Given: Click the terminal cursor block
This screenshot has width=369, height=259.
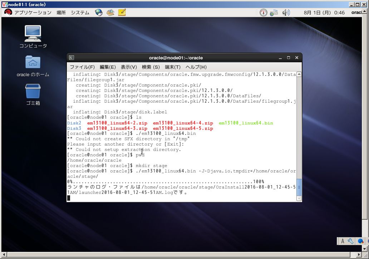Looking at the screenshot, I should click(x=69, y=198).
